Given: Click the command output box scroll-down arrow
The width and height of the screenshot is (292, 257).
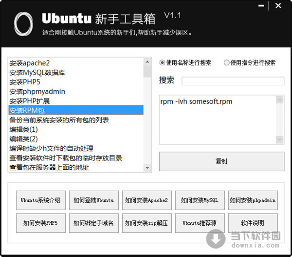Looking at the screenshot, I should click(280, 139).
